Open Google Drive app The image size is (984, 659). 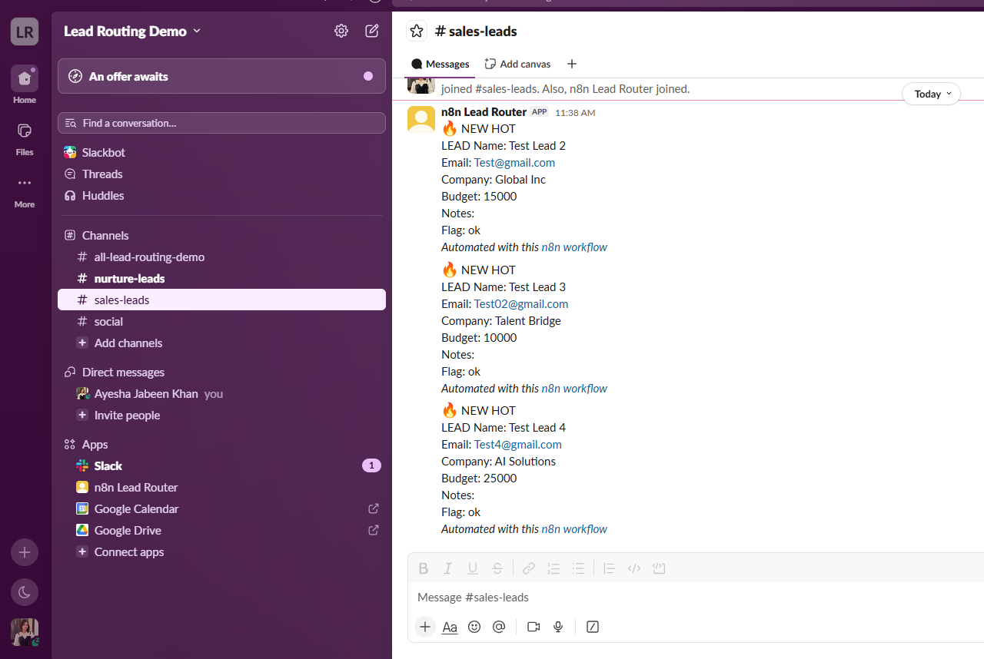pos(221,530)
